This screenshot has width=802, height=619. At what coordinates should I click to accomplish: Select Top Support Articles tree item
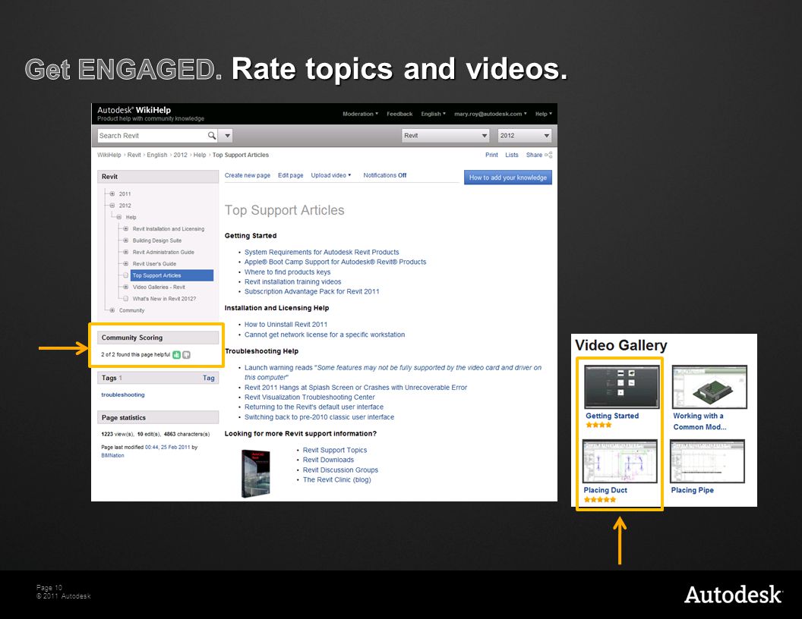pos(172,275)
